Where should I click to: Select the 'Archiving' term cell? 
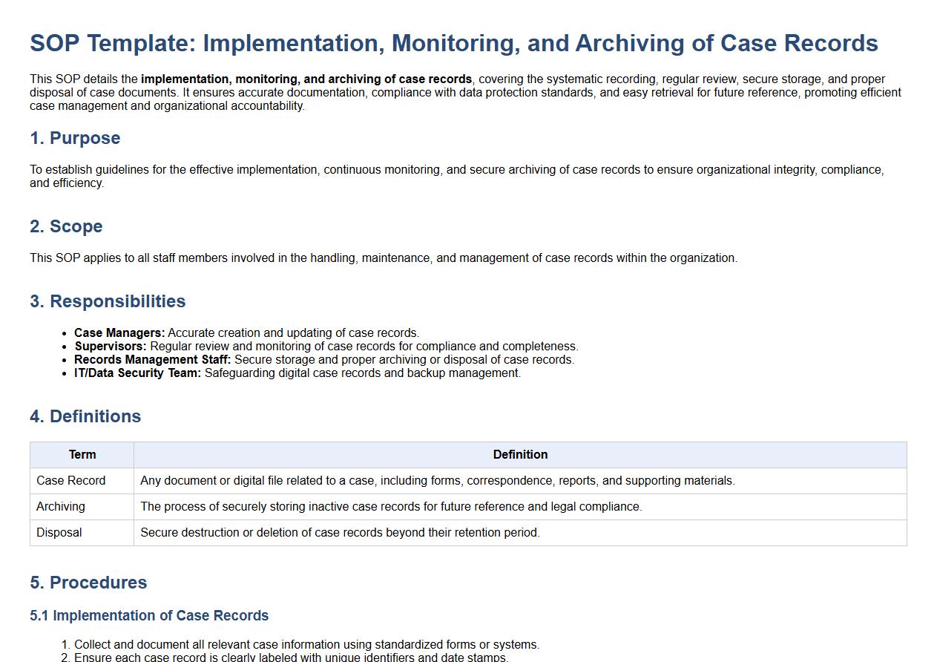(x=61, y=507)
